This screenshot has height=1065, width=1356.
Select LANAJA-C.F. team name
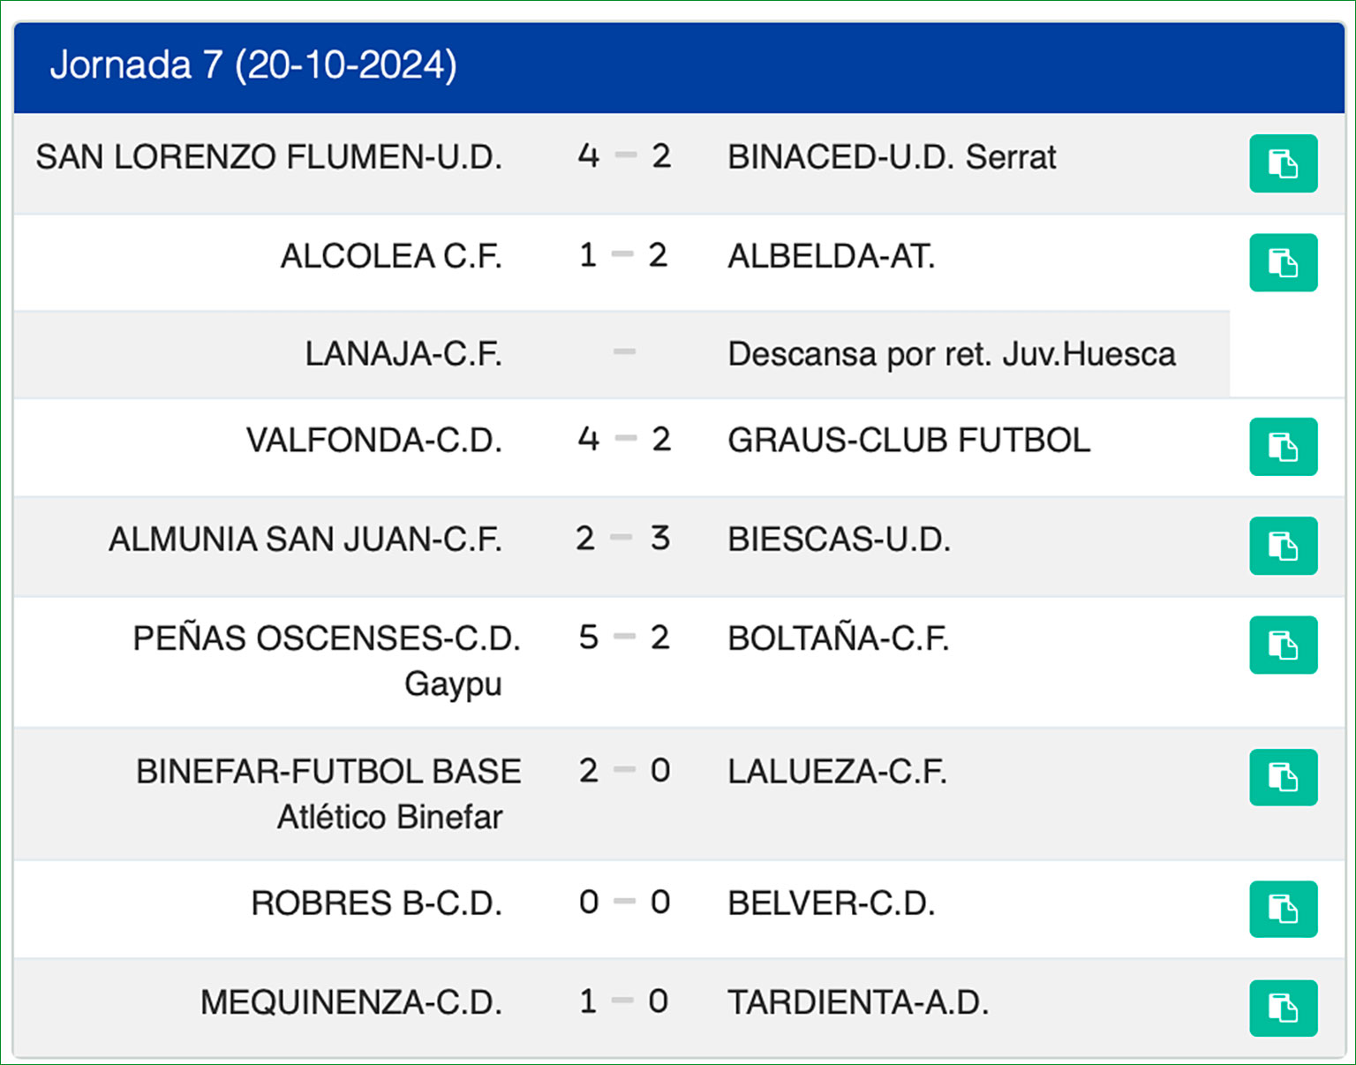403,354
